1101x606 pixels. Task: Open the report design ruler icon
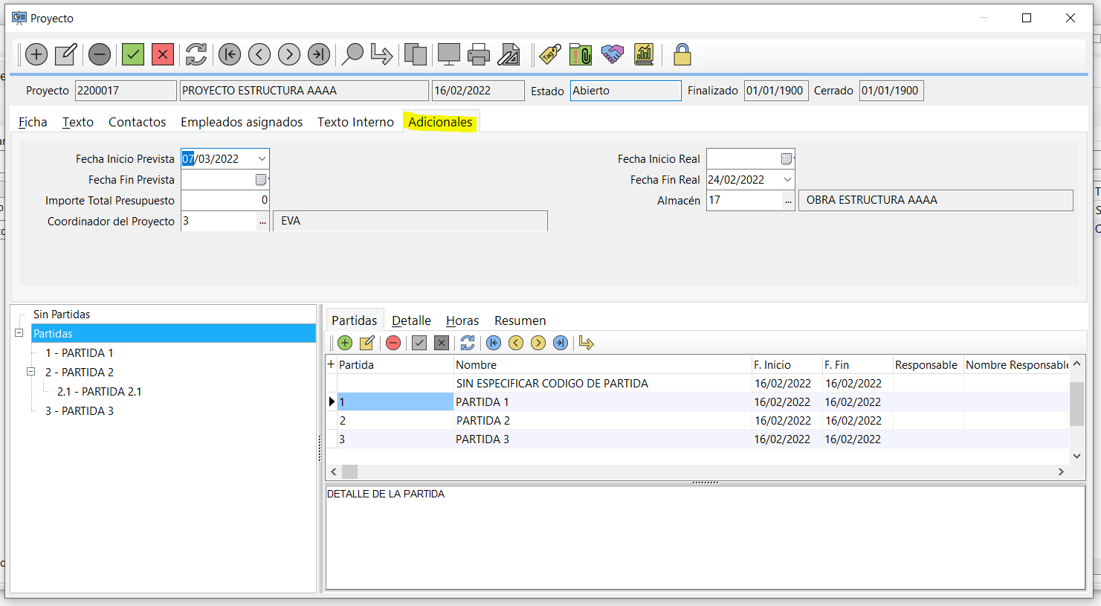click(509, 54)
